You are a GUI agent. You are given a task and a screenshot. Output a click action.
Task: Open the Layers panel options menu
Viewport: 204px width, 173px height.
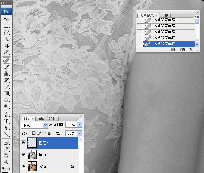(81, 120)
